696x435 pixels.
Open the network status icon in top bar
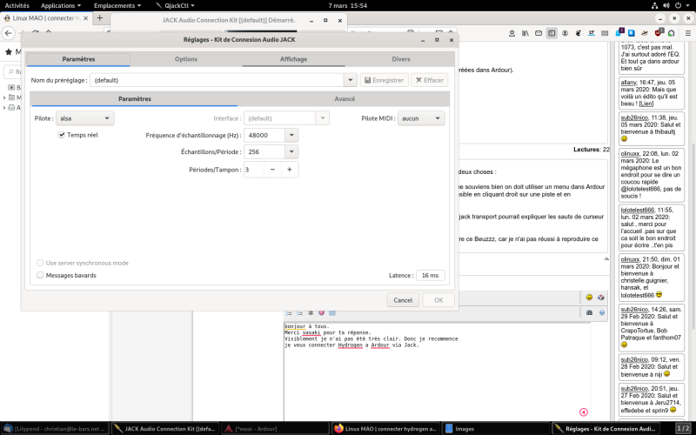pyautogui.click(x=654, y=6)
